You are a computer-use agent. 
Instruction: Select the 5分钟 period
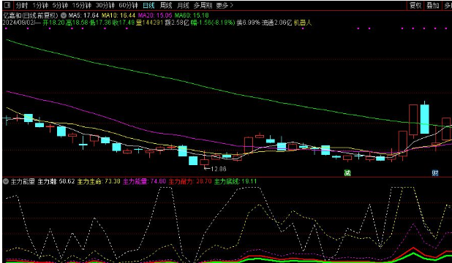(60, 5)
